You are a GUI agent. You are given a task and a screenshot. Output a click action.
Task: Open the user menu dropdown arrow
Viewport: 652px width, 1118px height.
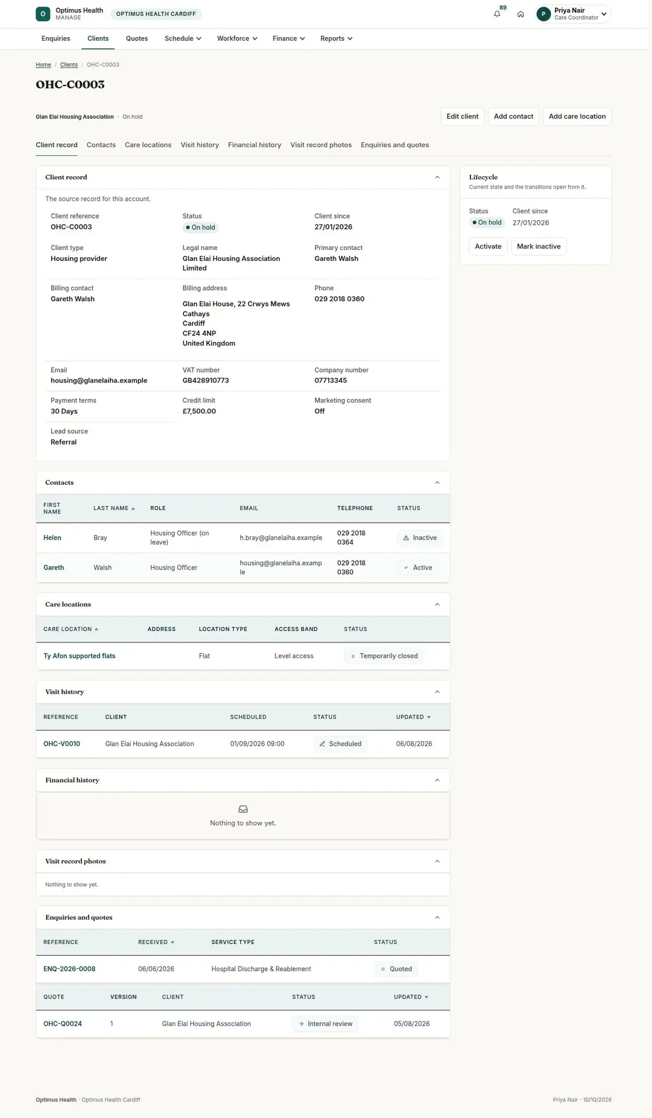pyautogui.click(x=604, y=14)
